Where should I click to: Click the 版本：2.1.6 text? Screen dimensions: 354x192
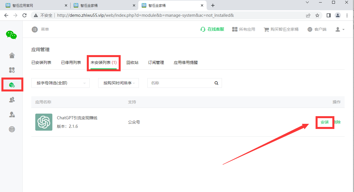67,126
